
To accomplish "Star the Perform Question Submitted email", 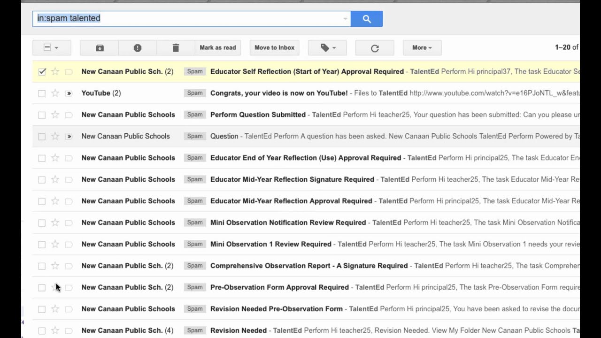I will (55, 115).
